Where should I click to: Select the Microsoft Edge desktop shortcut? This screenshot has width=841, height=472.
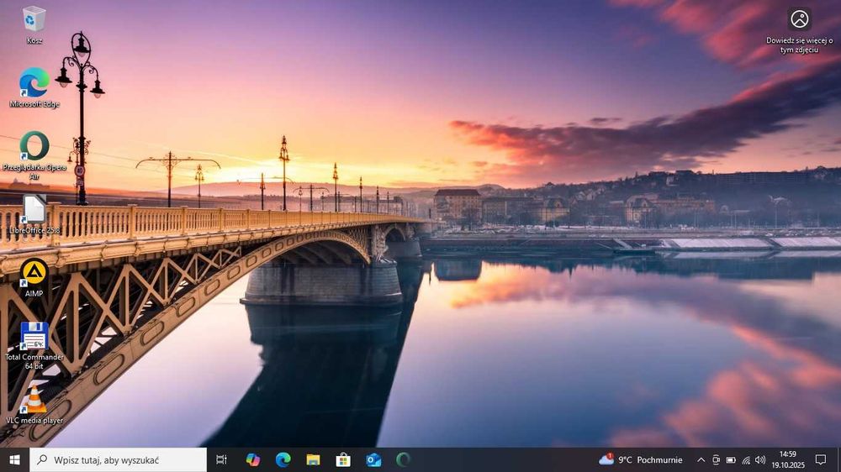coord(34,87)
